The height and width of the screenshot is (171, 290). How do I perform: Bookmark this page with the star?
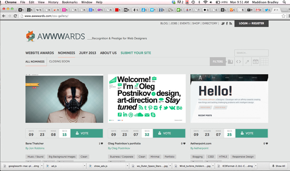click(283, 16)
